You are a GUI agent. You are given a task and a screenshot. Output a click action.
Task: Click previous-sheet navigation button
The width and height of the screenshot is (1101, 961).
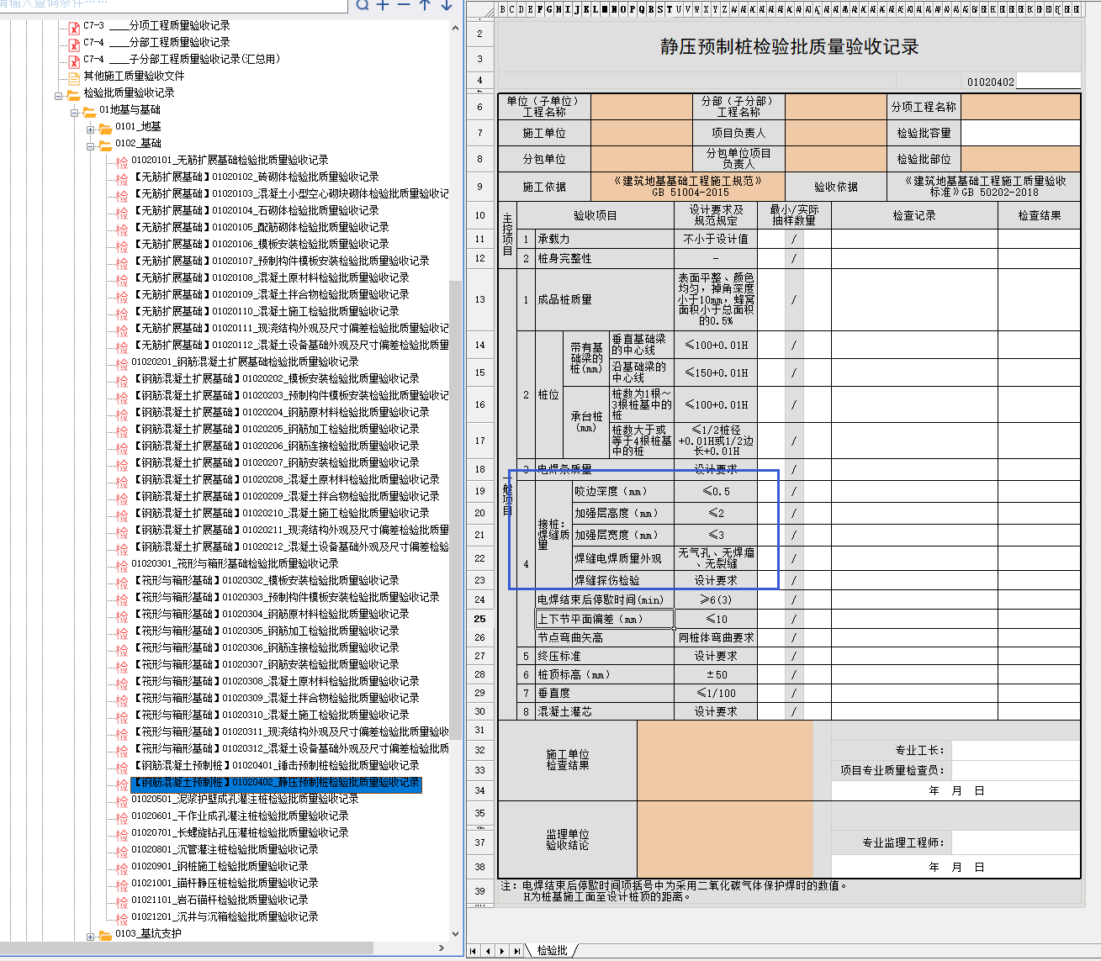488,951
